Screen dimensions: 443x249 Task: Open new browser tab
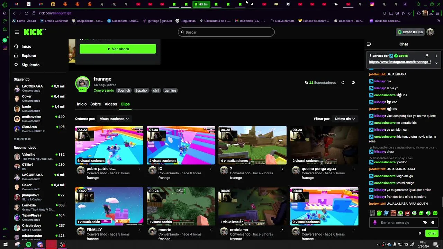pyautogui.click(x=405, y=4)
